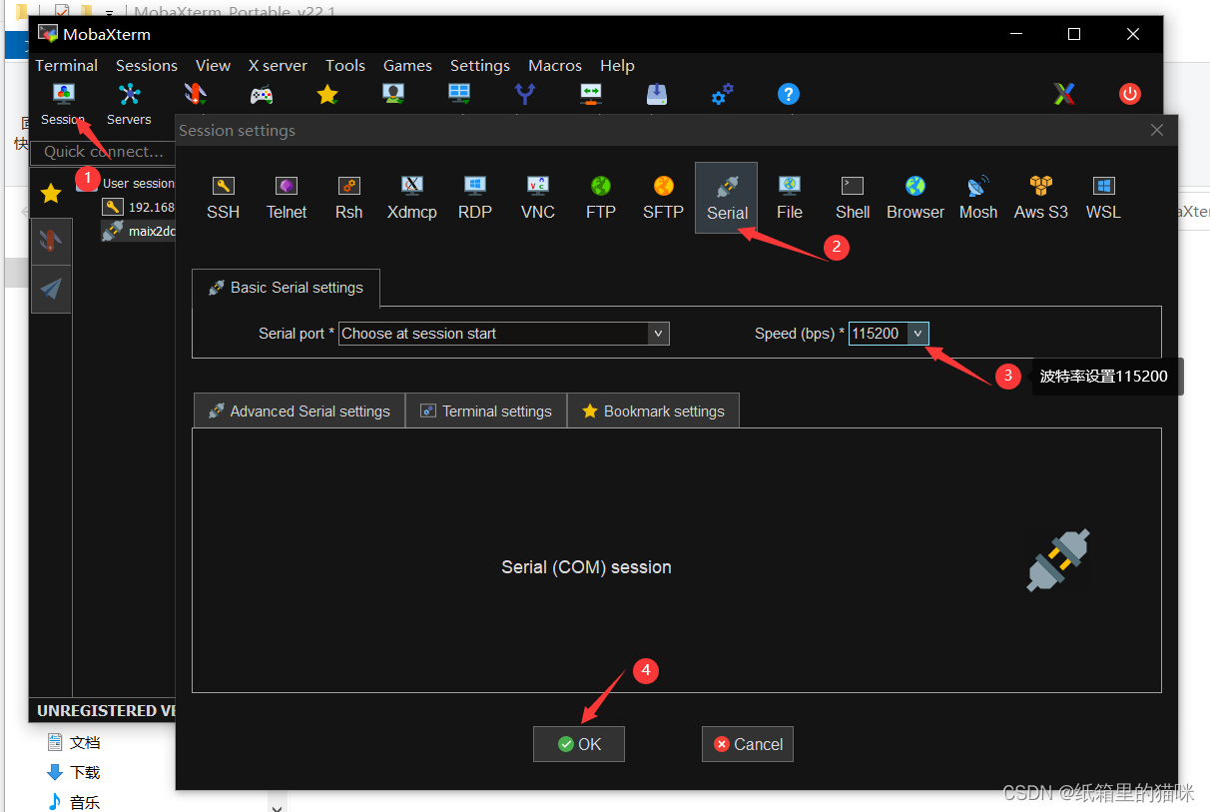Select the WSL session type

coord(1103,198)
